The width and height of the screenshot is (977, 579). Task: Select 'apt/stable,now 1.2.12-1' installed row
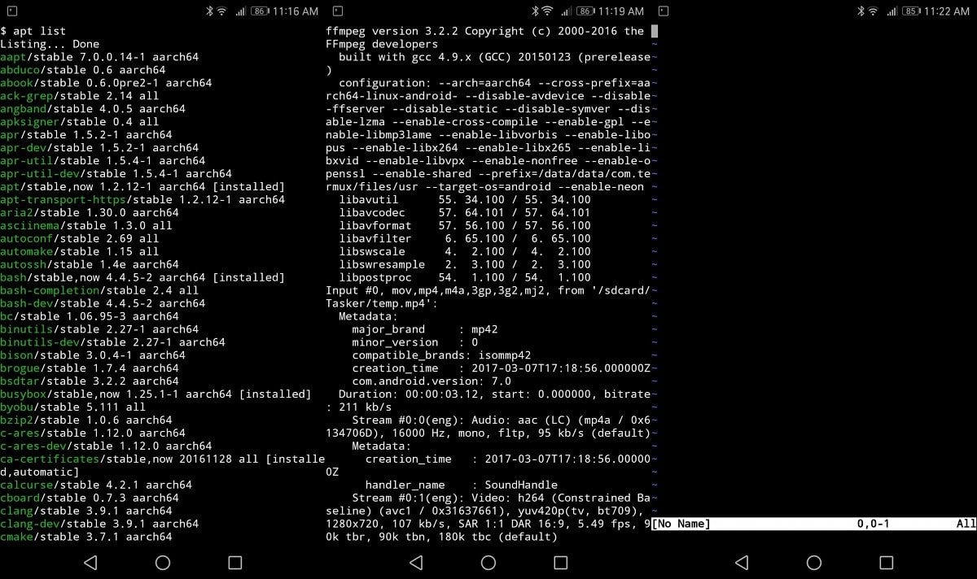tap(142, 186)
